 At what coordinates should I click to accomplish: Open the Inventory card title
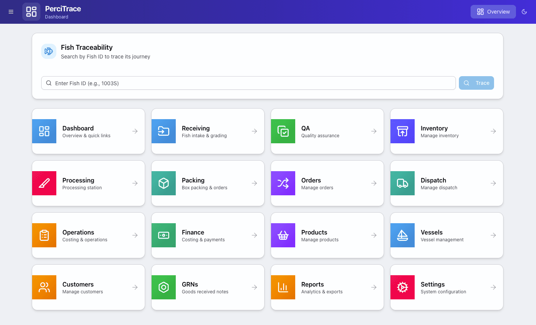point(434,128)
